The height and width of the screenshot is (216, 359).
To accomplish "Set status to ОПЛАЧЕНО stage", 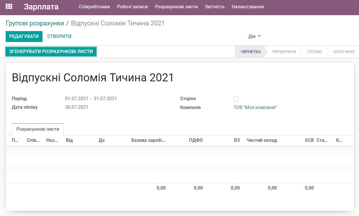I will point(343,52).
